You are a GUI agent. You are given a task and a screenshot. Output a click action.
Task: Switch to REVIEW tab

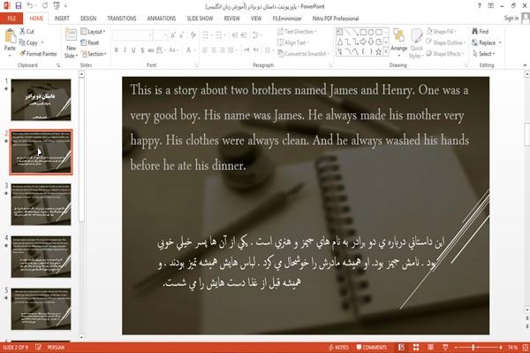[x=231, y=19]
